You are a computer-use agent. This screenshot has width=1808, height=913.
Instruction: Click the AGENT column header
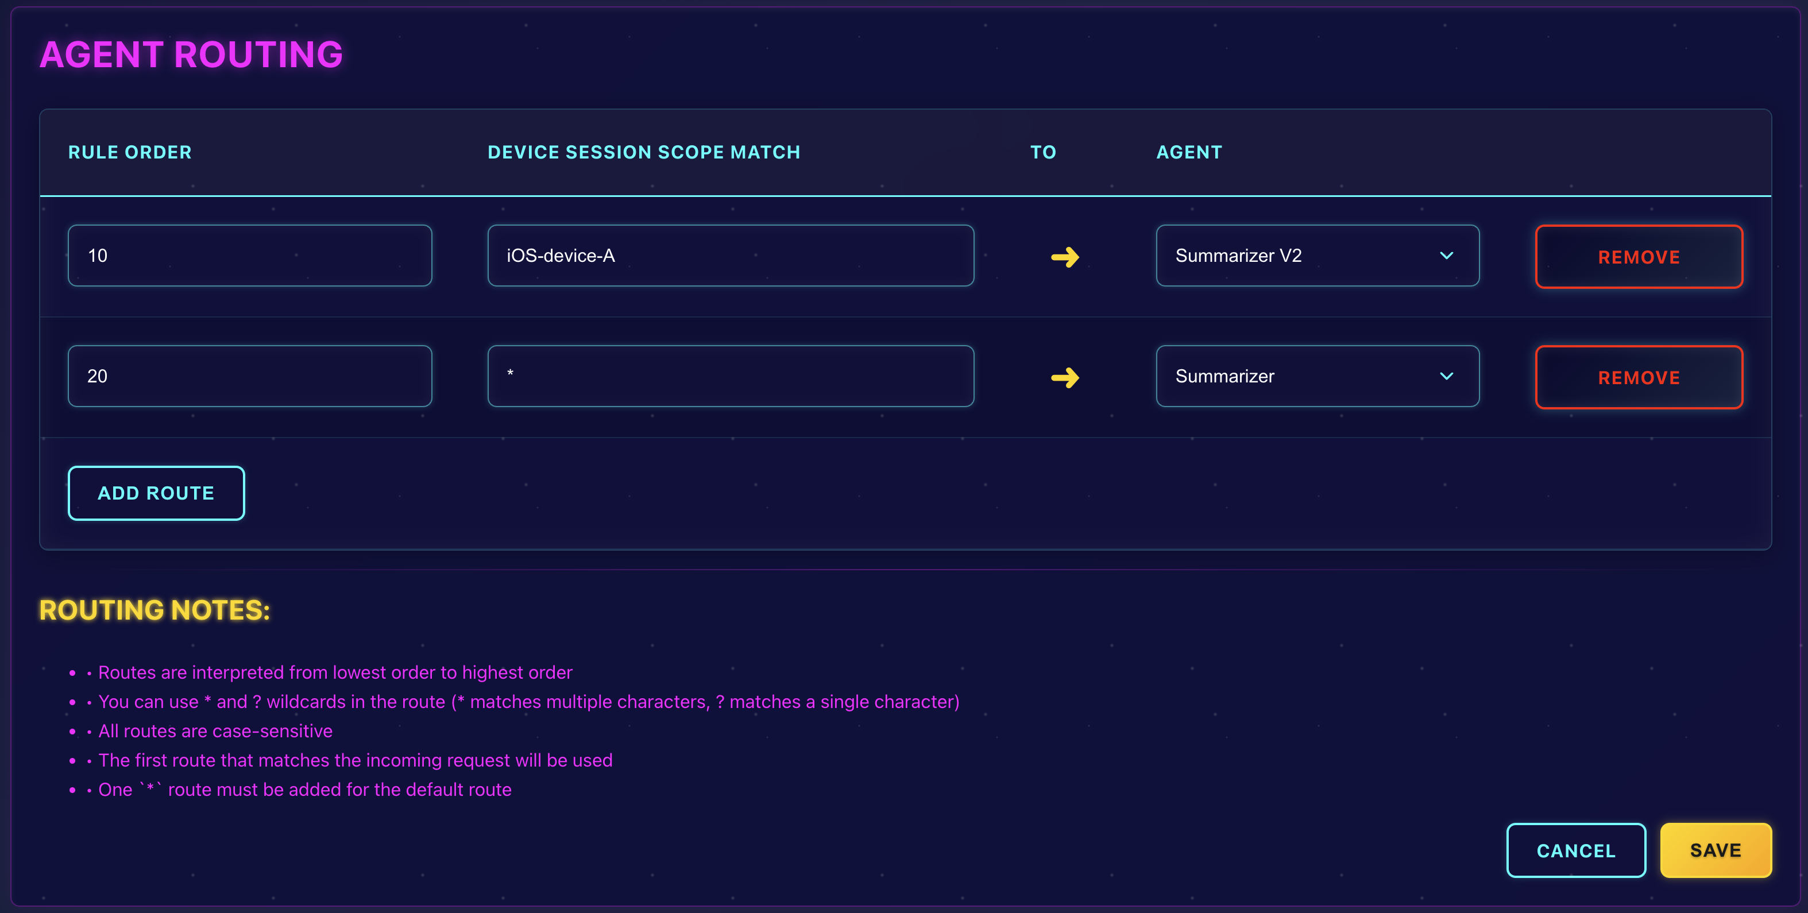[1189, 152]
